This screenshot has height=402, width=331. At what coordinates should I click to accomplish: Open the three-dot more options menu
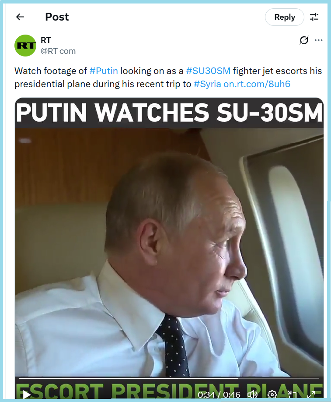click(318, 40)
